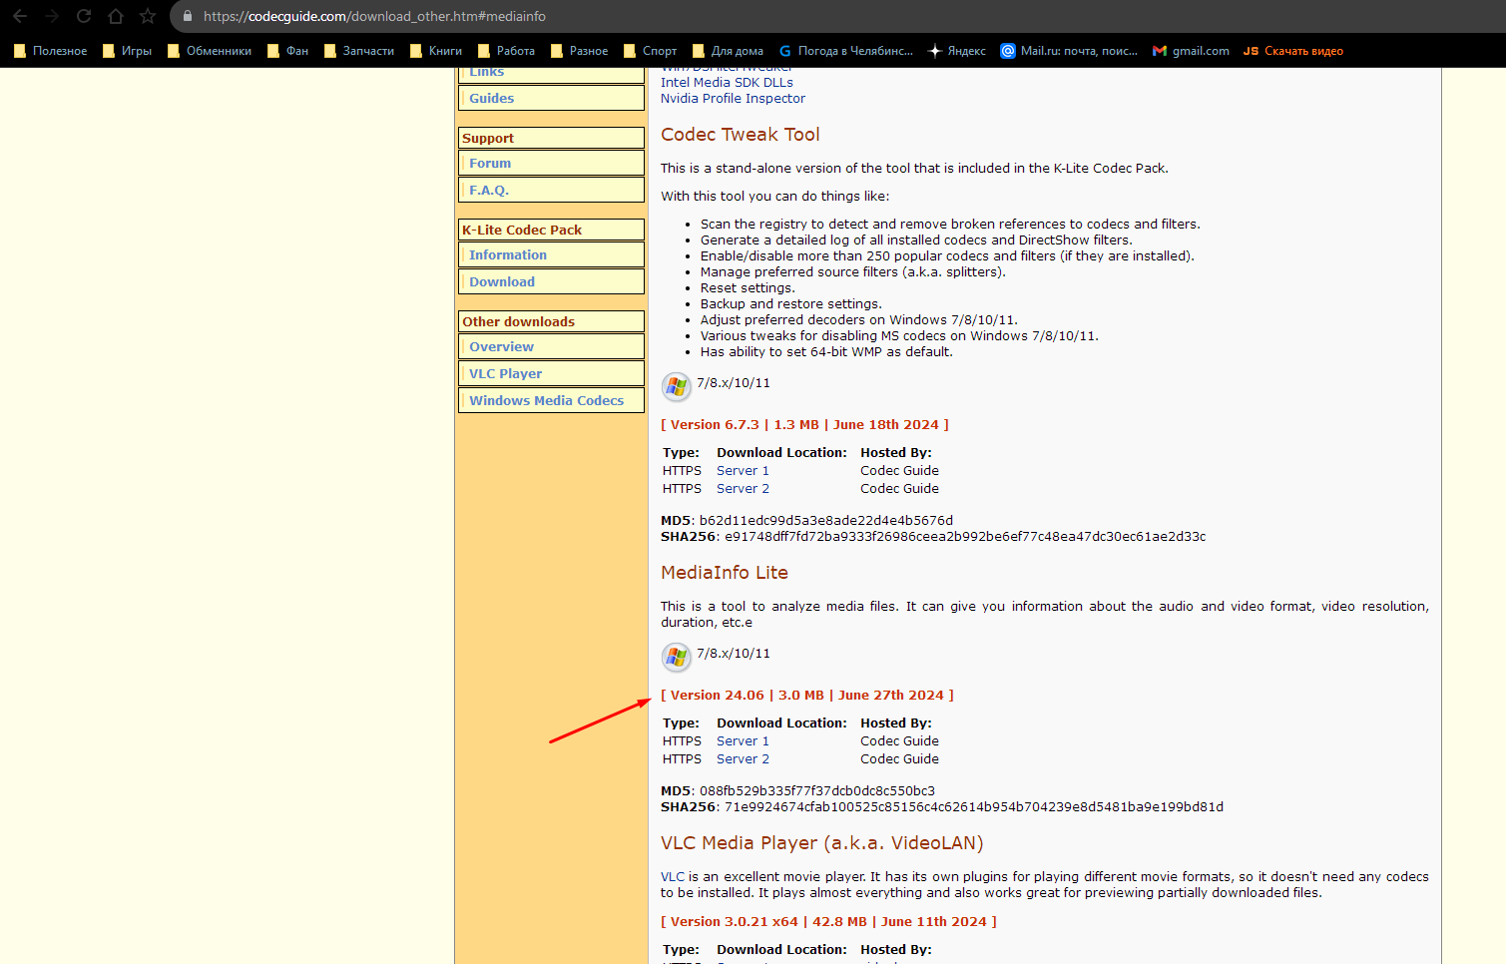Open the Скачать видео JS bookmark

tap(1293, 51)
